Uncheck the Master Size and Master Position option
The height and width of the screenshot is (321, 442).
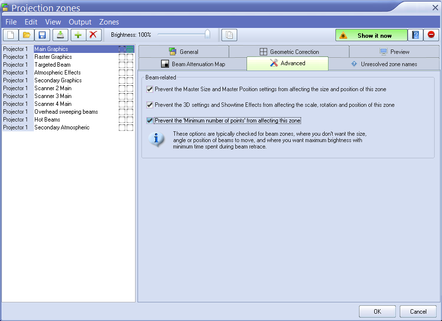[x=150, y=89]
